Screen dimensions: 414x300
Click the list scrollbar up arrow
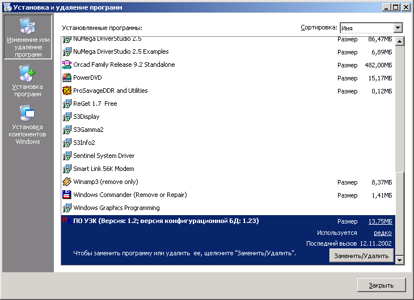pyautogui.click(x=400, y=41)
